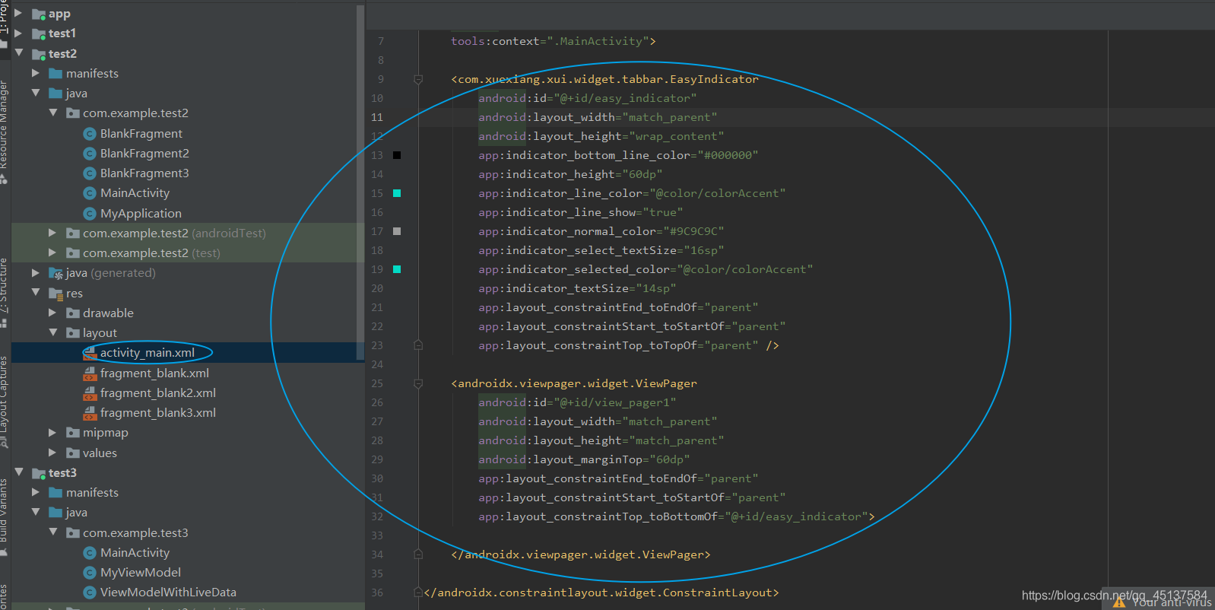Click ViewPager closing tag text
This screenshot has width=1215, height=610.
(x=581, y=554)
